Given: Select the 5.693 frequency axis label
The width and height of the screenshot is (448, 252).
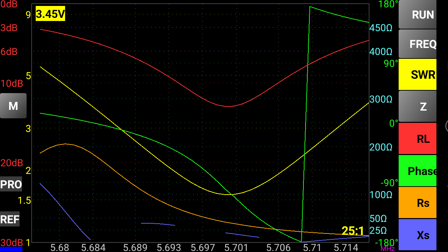Looking at the screenshot, I should [x=169, y=248].
